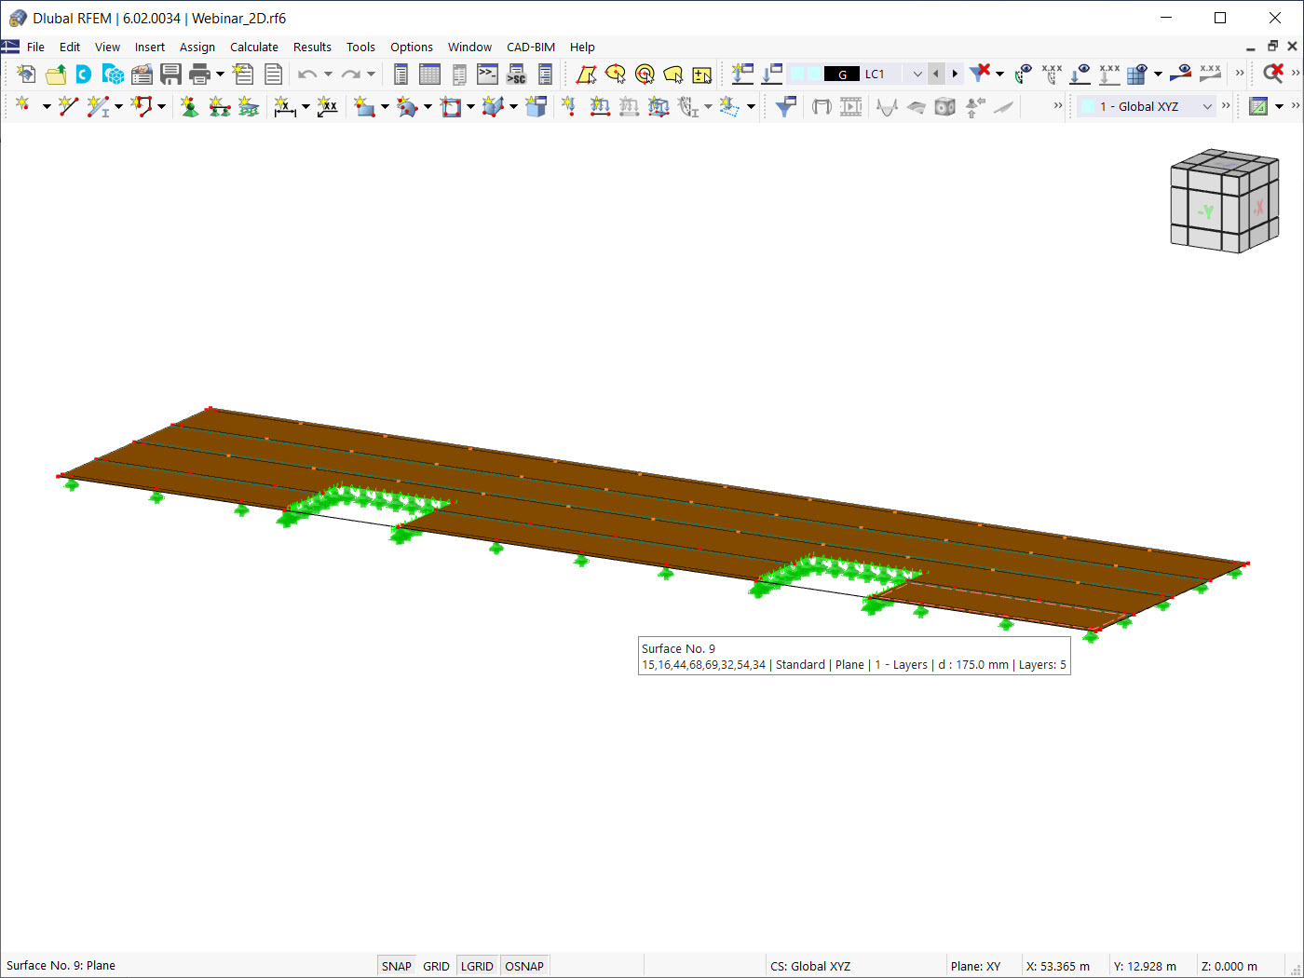Viewport: 1304px width, 978px height.
Task: Click the Save file icon
Action: point(170,75)
